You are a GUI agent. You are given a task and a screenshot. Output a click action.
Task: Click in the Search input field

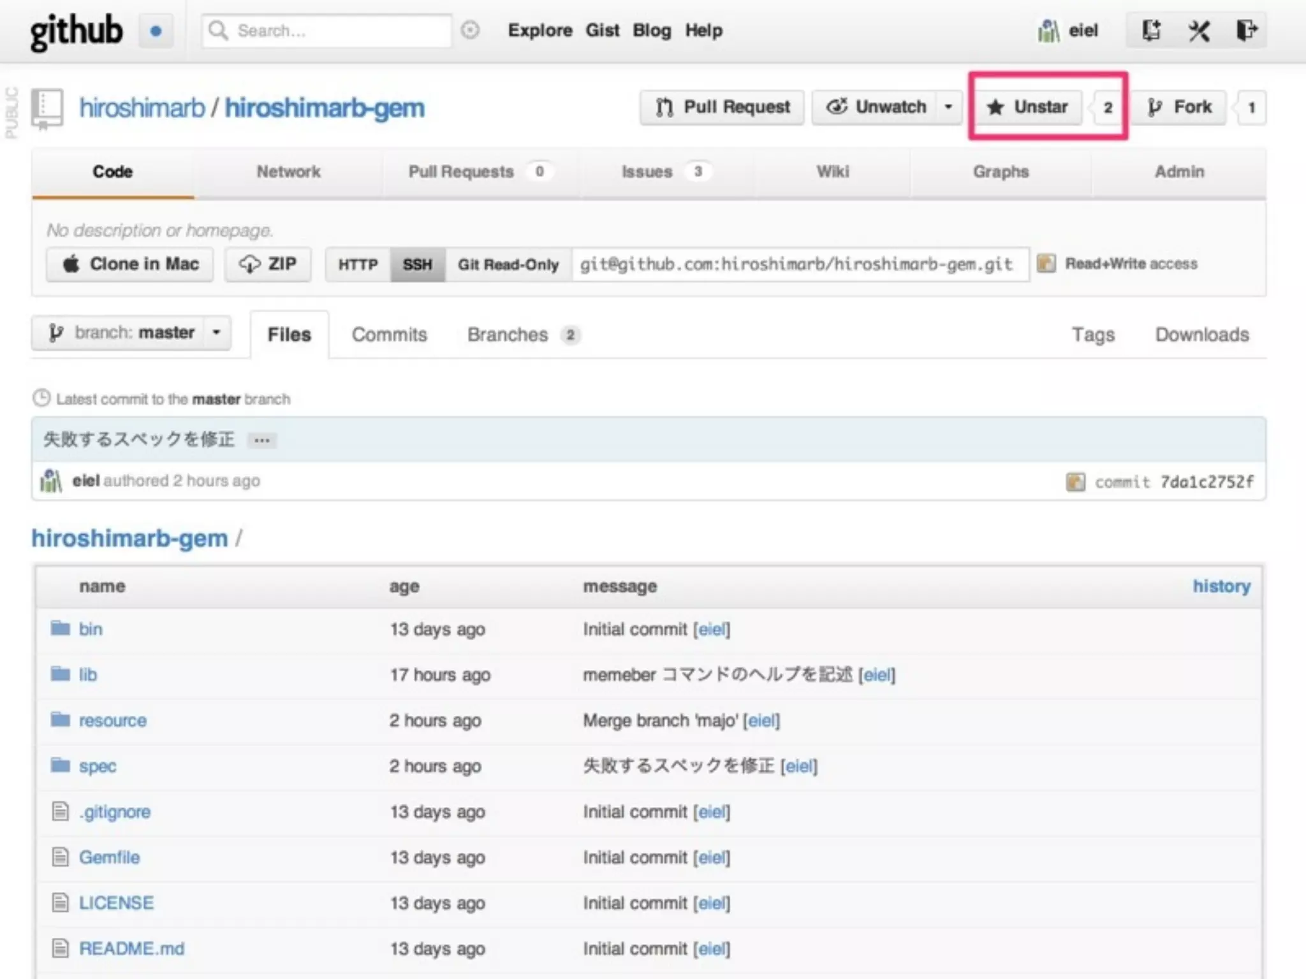coord(338,31)
